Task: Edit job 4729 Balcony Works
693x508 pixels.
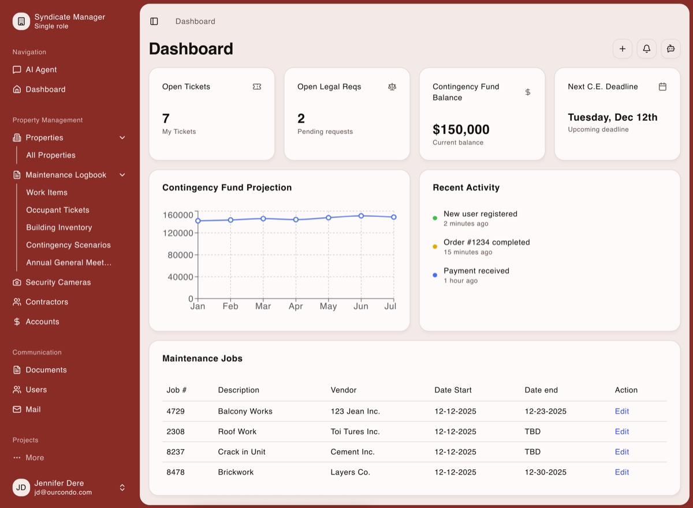Action: [622, 412]
